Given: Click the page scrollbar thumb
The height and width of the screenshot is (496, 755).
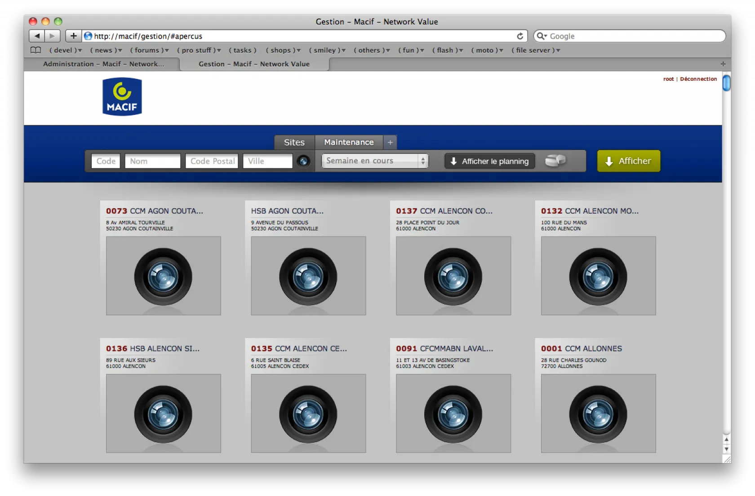Looking at the screenshot, I should [x=726, y=83].
